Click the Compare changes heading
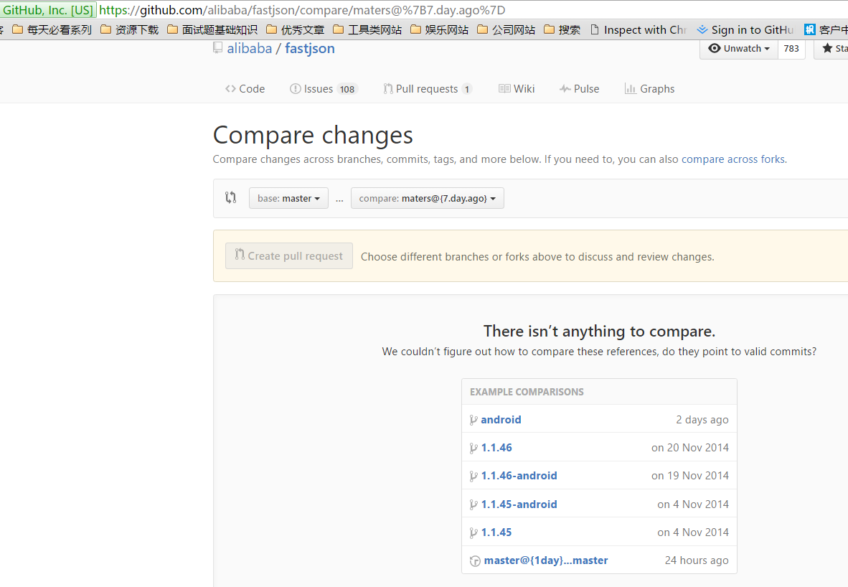This screenshot has width=848, height=587. (x=313, y=135)
